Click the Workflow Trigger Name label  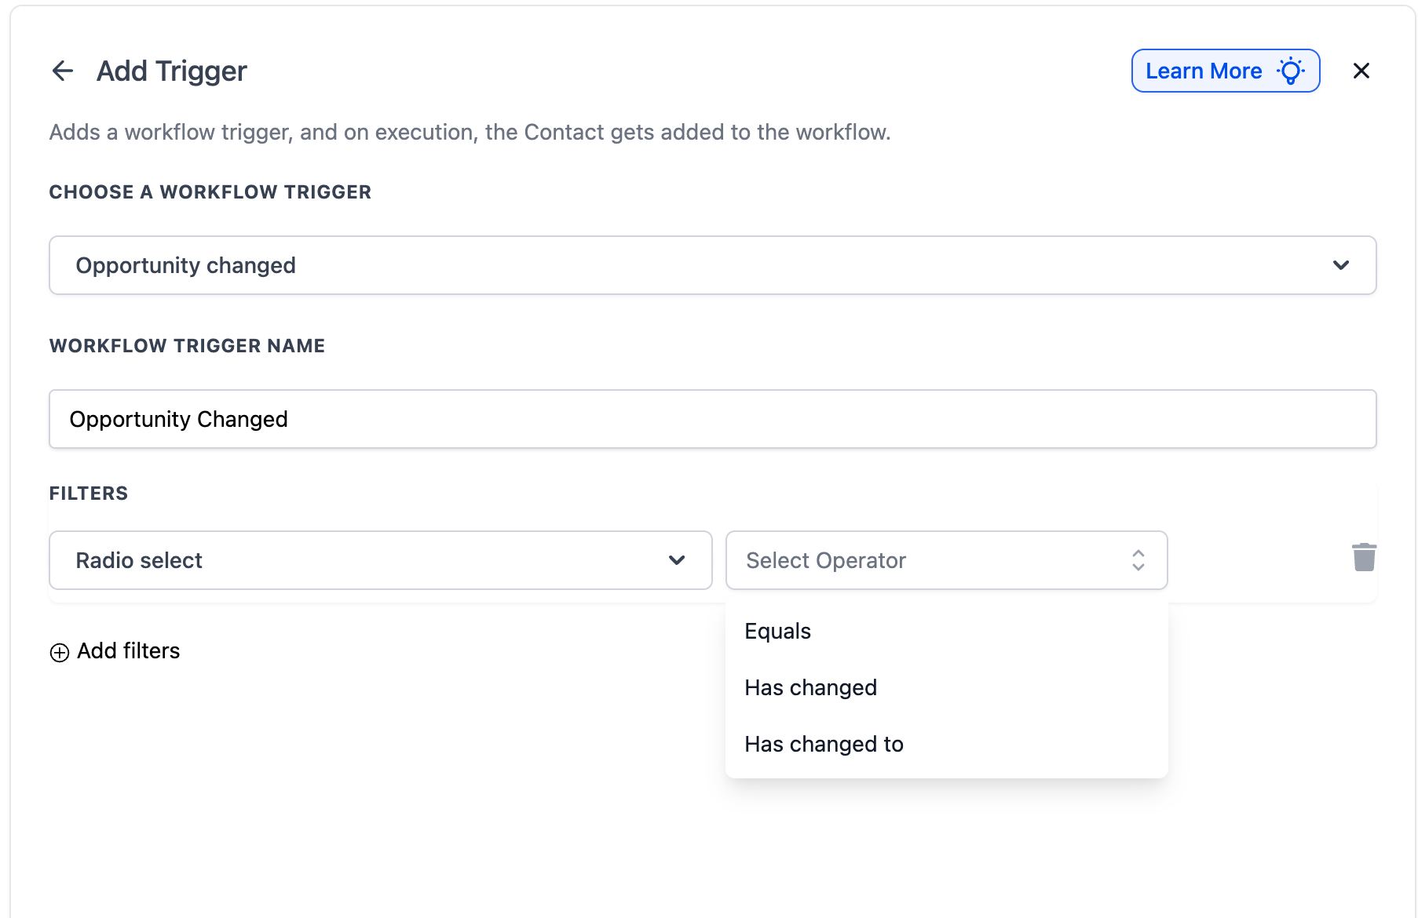[x=187, y=346]
